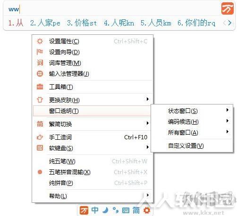
Task: Toggle the 简 simplified icon on status bar
Action: [136, 210]
